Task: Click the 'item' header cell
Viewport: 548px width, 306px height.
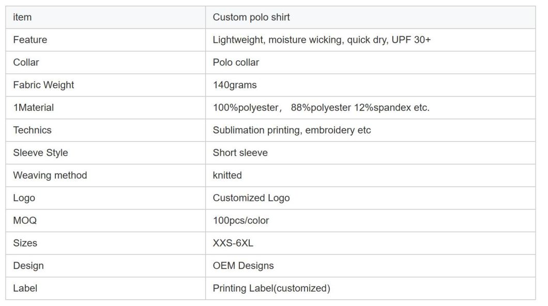Action: [105, 18]
